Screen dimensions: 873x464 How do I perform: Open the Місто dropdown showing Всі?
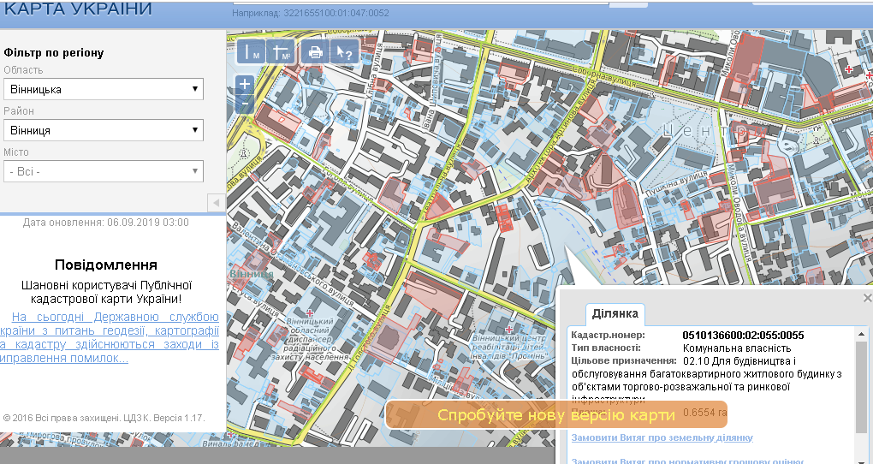[x=104, y=171]
